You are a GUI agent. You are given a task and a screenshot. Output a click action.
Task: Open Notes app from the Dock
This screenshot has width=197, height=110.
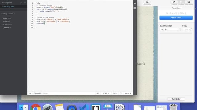click(x=59, y=107)
